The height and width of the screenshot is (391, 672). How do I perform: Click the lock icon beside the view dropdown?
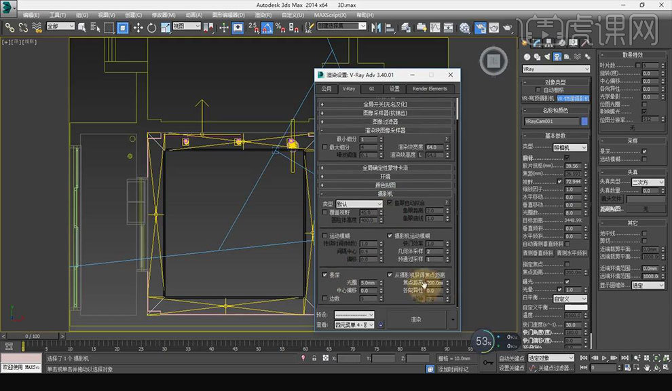click(x=381, y=324)
